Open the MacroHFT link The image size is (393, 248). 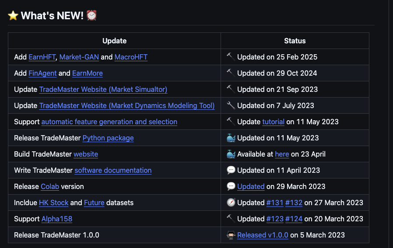[x=131, y=57]
